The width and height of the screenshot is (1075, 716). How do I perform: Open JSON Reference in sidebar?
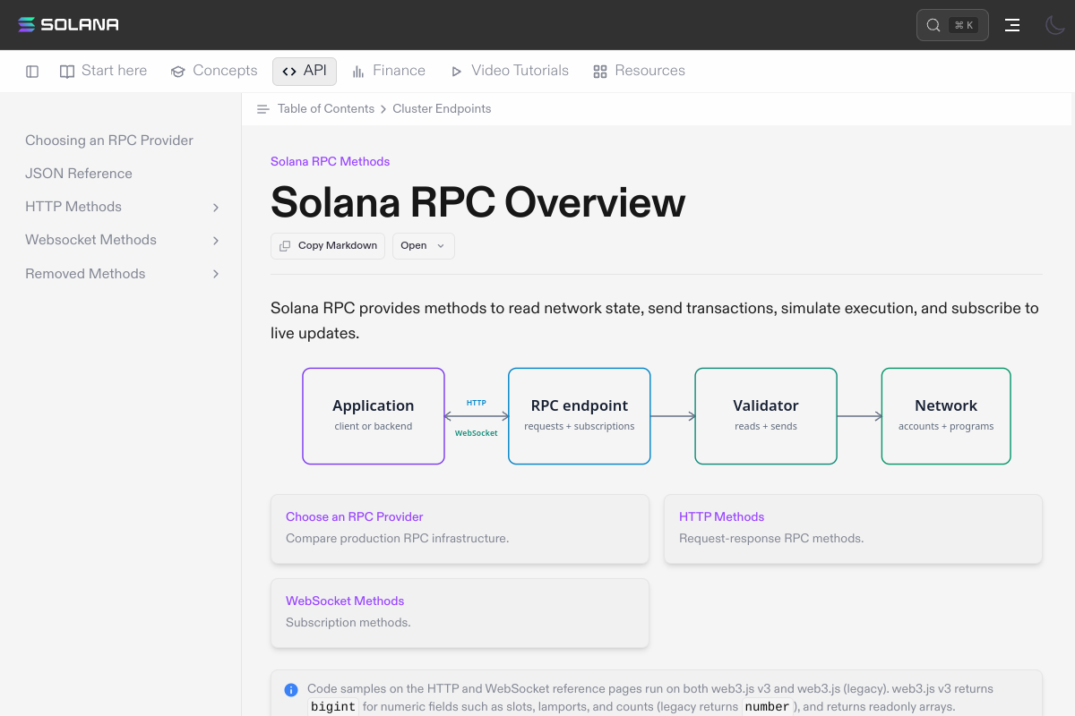pos(79,174)
